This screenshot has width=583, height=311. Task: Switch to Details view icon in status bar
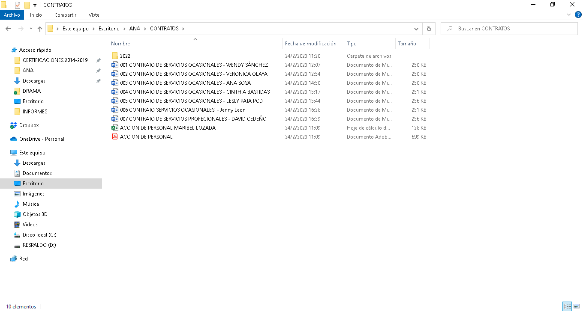568,306
